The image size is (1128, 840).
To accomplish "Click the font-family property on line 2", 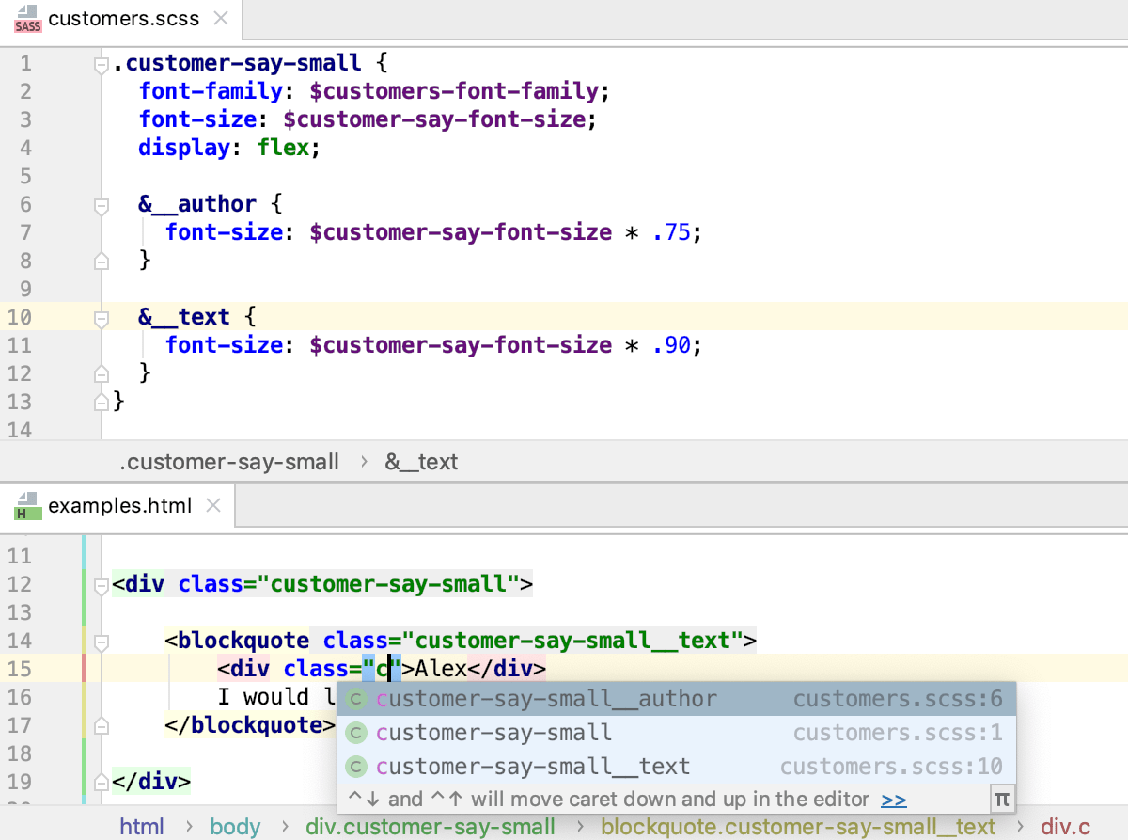I will 211,91.
